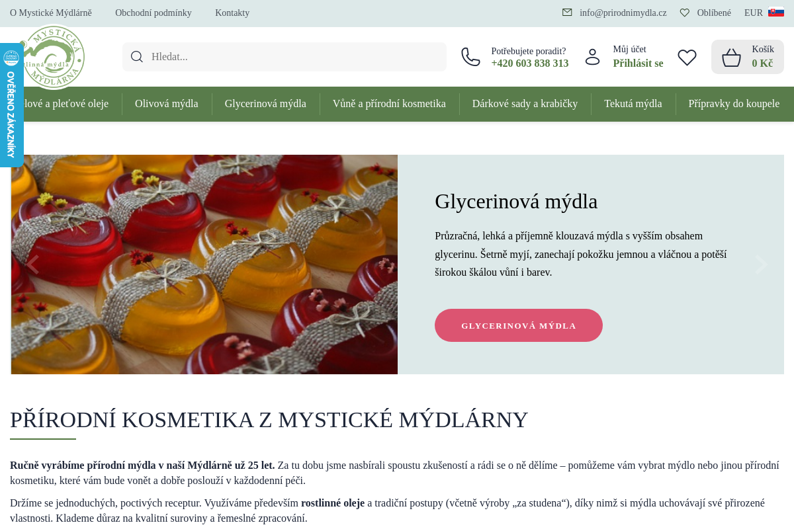Screen dimensions: 794x529
Task: Call the number +420 603 838 313
Action: click(x=529, y=63)
